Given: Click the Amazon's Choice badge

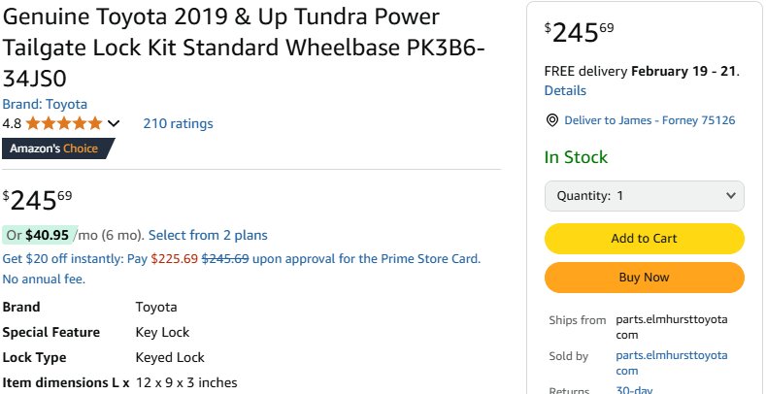Looking at the screenshot, I should tap(58, 148).
